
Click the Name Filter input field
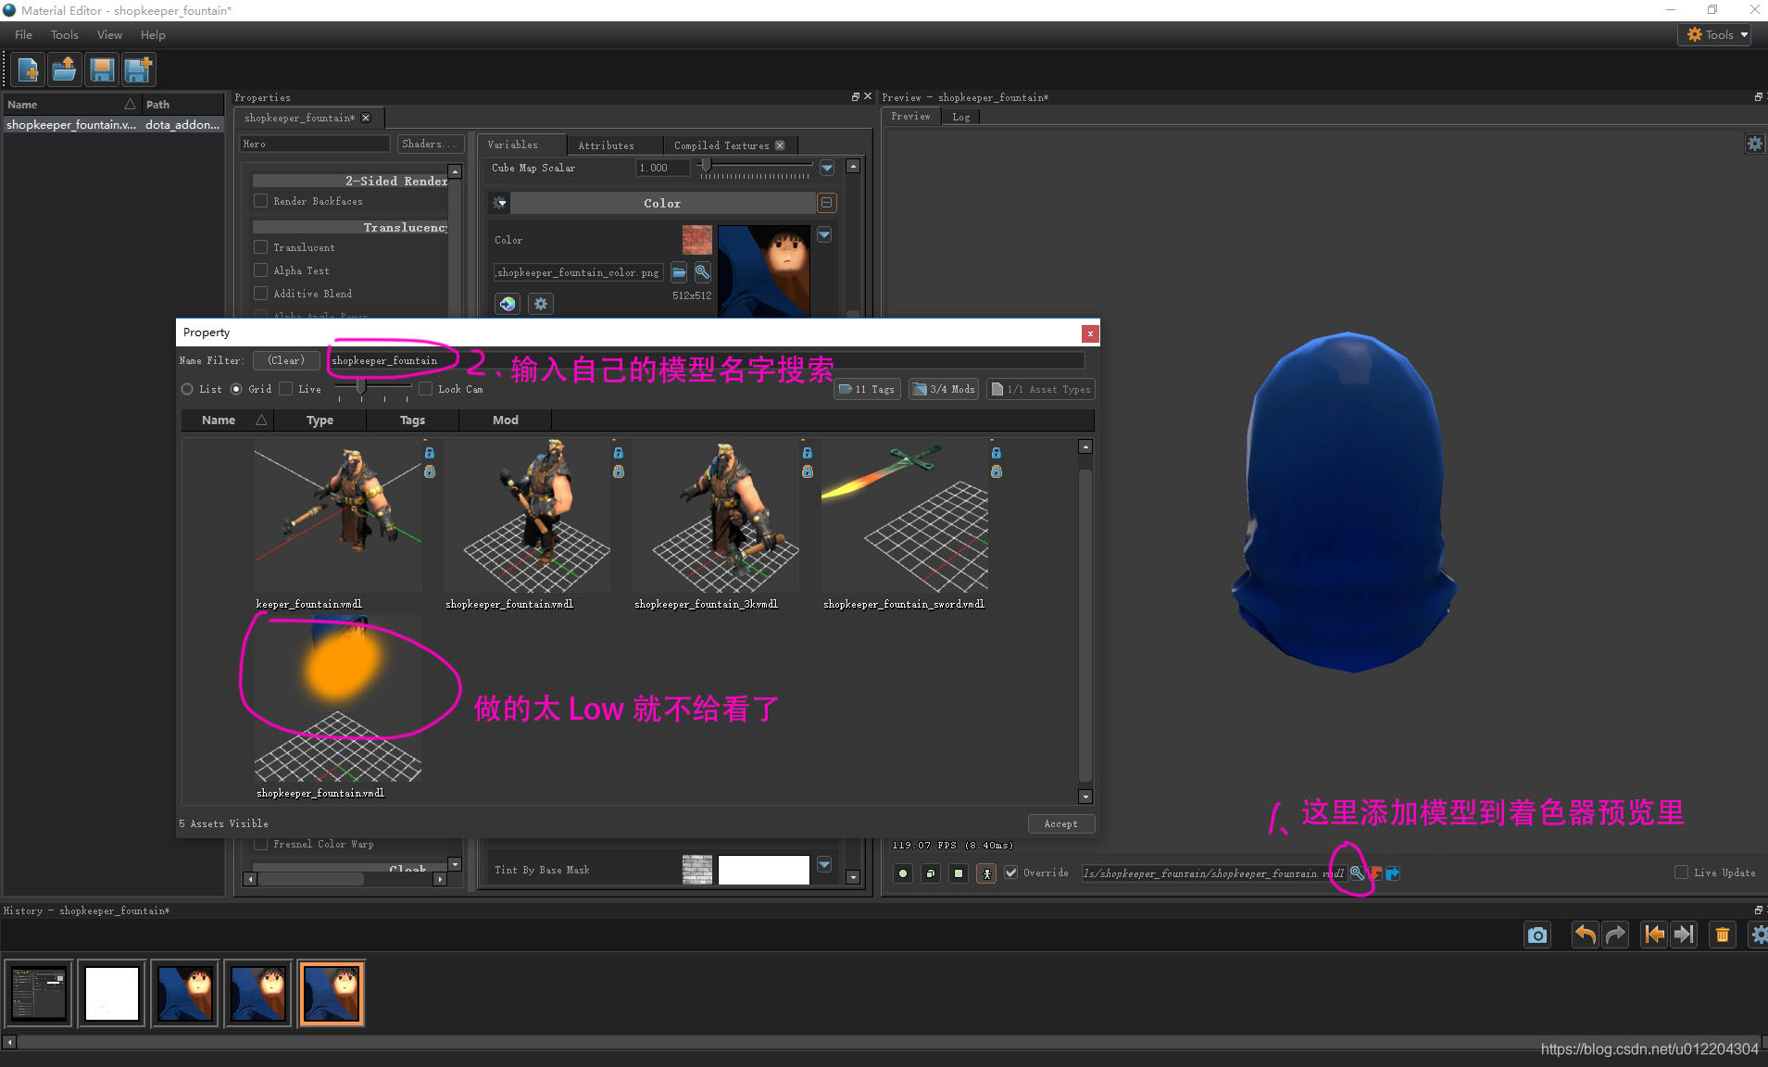pos(706,360)
